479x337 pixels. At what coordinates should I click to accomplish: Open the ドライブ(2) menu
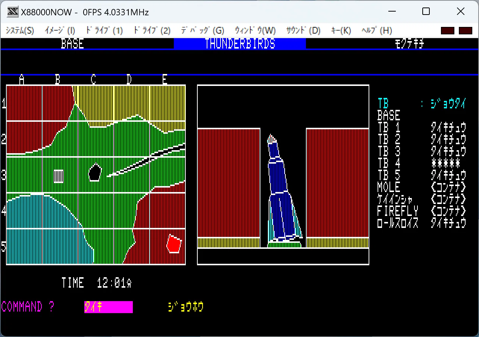[x=152, y=31]
